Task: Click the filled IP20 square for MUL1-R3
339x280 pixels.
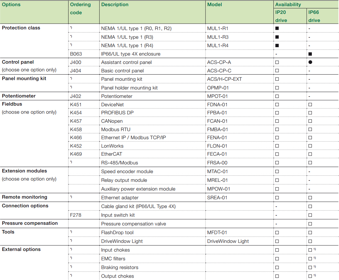Action: (x=277, y=37)
